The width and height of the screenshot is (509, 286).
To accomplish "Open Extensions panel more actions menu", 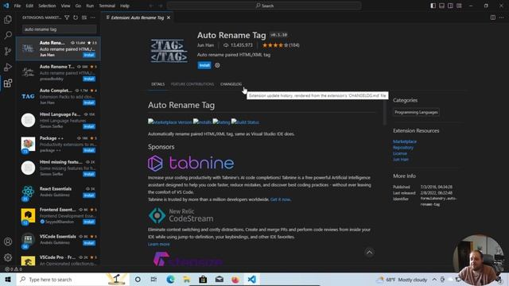I will click(93, 17).
